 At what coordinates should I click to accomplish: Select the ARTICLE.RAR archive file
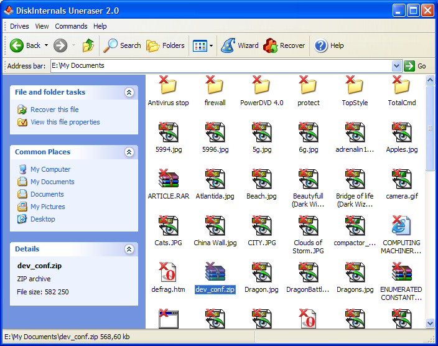click(x=169, y=184)
